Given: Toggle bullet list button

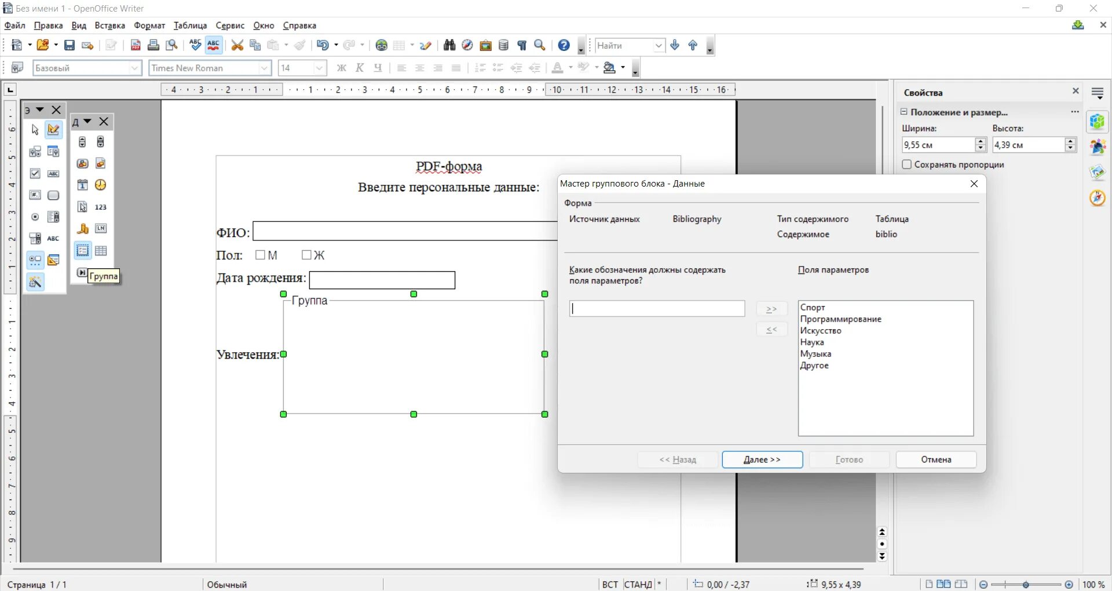Looking at the screenshot, I should 498,68.
